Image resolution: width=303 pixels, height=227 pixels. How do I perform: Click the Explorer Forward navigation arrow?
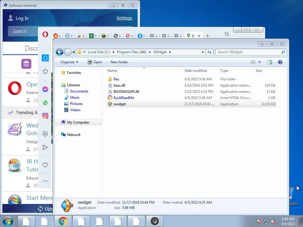pyautogui.click(x=68, y=52)
